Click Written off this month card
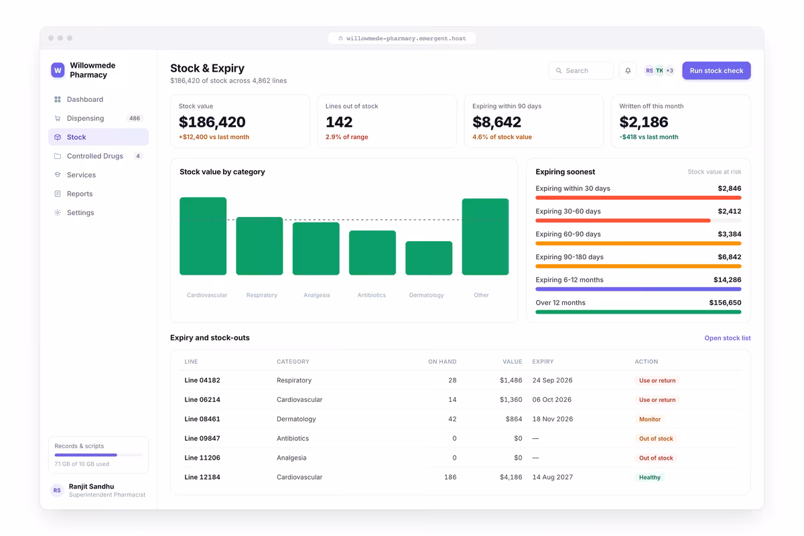This screenshot has width=804, height=536. coord(681,121)
